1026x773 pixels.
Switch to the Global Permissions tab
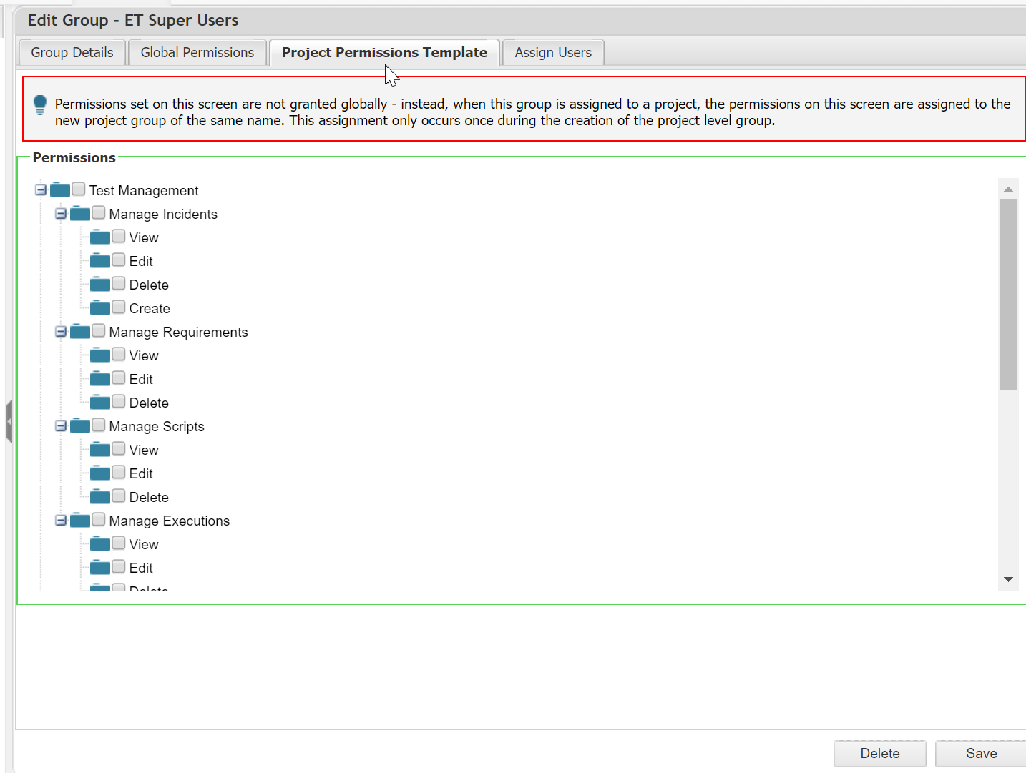(x=197, y=53)
